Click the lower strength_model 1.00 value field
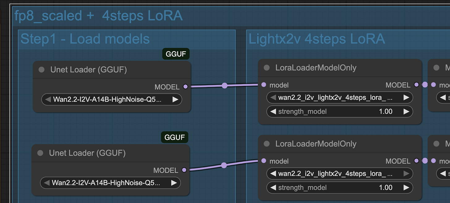This screenshot has width=450, height=203. click(340, 188)
